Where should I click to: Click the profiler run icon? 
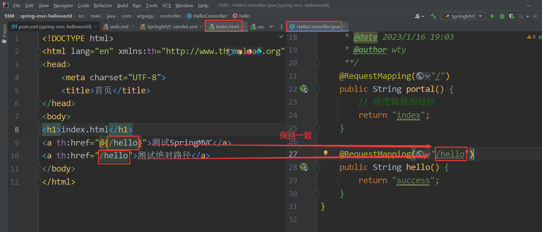[x=521, y=16]
